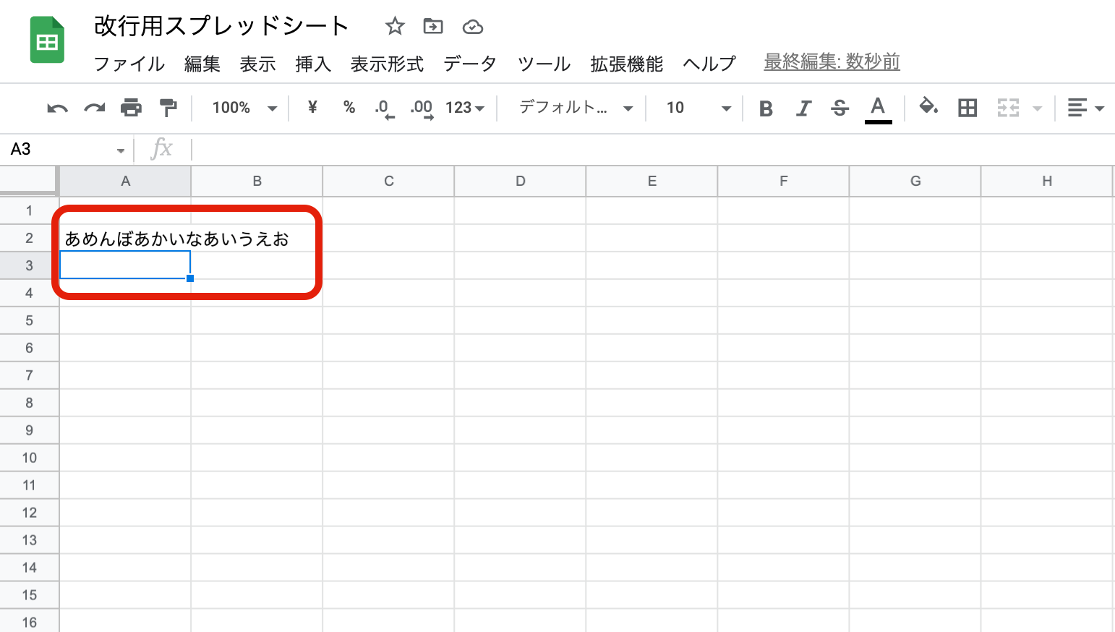The width and height of the screenshot is (1115, 632).
Task: Click the move to folder icon
Action: [433, 27]
